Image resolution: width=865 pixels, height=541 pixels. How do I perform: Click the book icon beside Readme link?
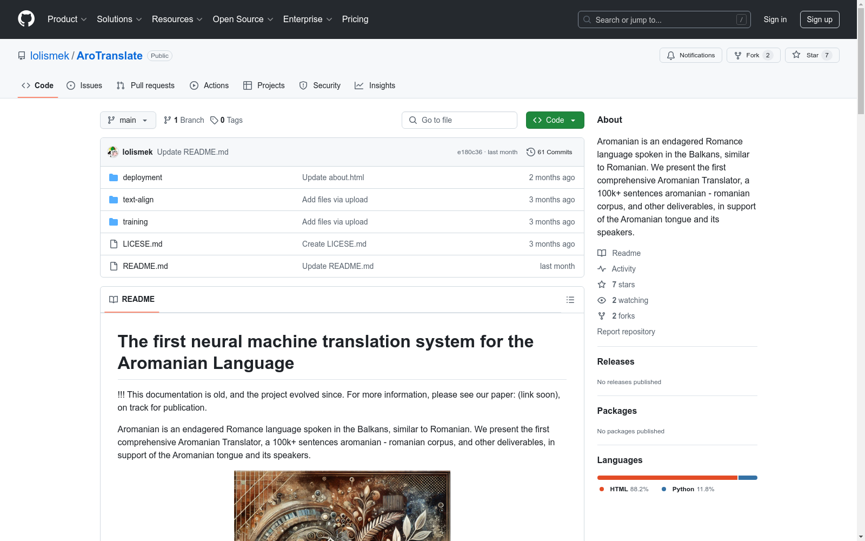tap(602, 253)
